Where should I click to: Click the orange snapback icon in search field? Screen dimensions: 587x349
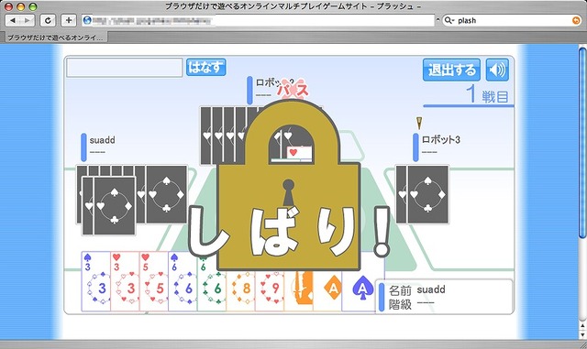576,20
